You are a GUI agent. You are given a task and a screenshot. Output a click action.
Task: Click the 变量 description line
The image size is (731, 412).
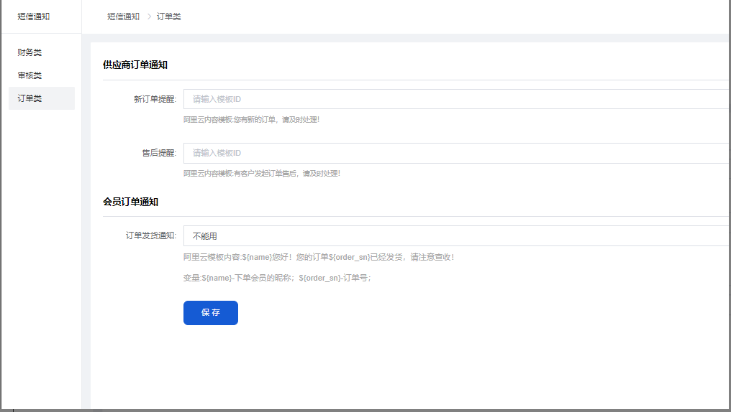pyautogui.click(x=277, y=278)
